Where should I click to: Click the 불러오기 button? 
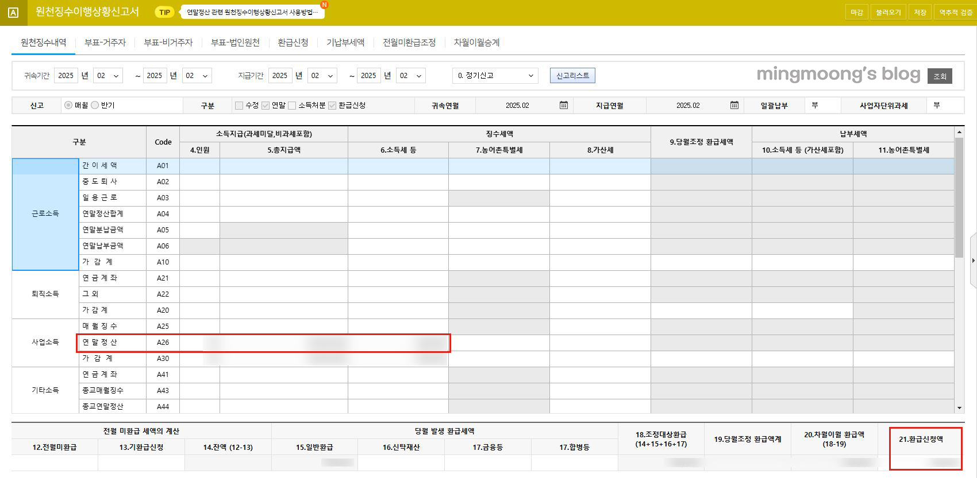888,12
